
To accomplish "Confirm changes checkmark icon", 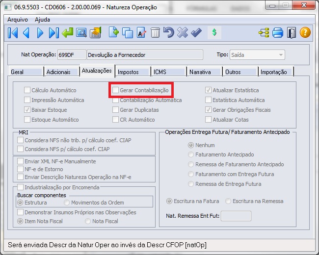I will coord(196,32).
